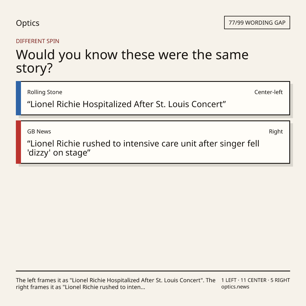Click the 11 CENTER coverage count
Screen dimensions: 306x306
(x=253, y=280)
